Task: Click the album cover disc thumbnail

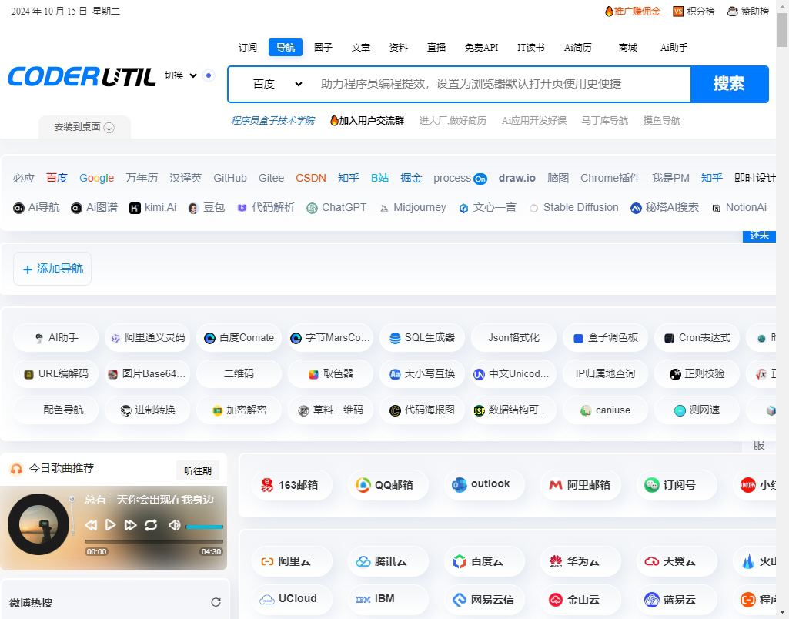Action: point(38,524)
